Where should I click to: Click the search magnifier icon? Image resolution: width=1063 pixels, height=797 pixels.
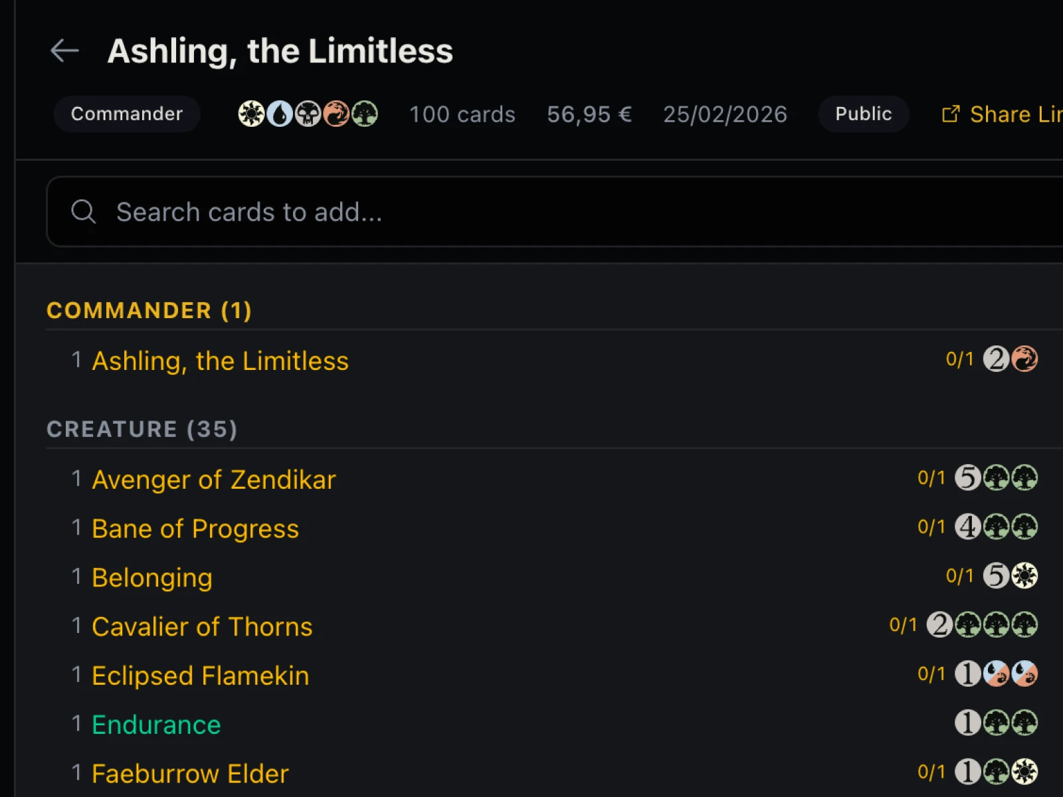tap(84, 212)
